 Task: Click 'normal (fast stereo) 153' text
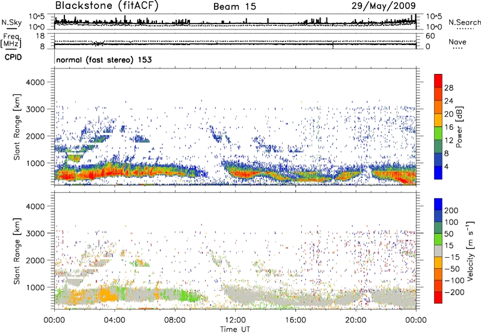click(x=104, y=60)
